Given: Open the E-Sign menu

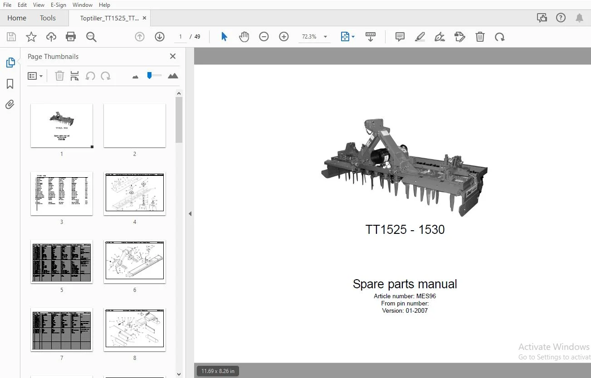Looking at the screenshot, I should pyautogui.click(x=58, y=5).
